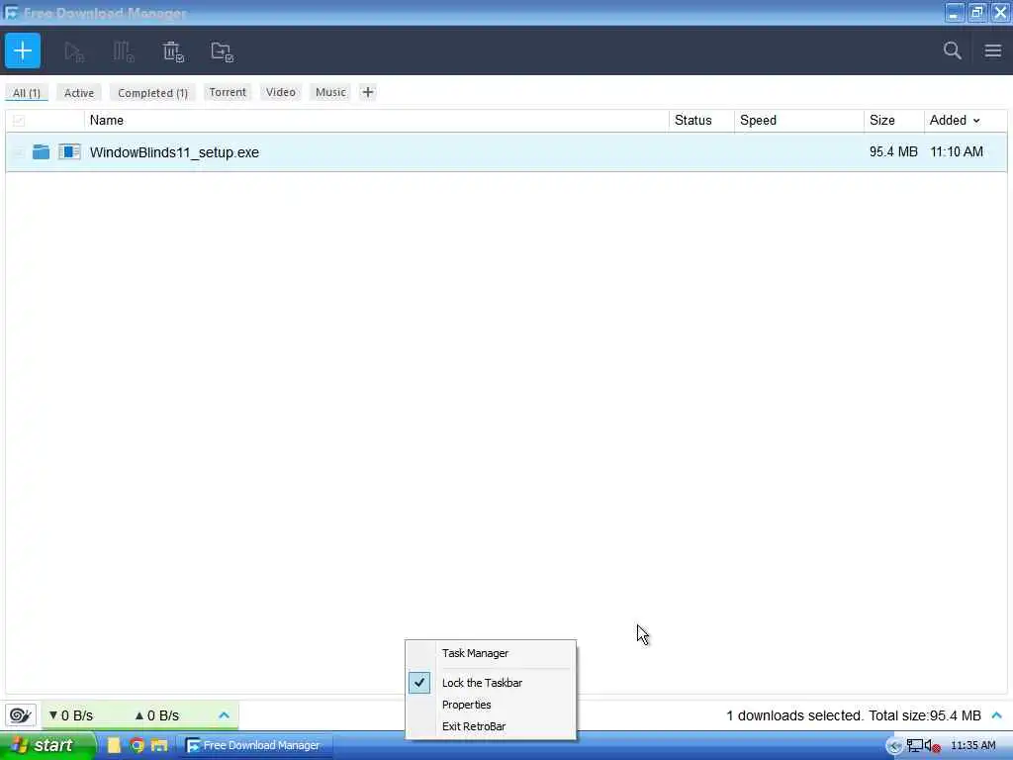Click the download speed 0 B/s indicator

tap(71, 715)
